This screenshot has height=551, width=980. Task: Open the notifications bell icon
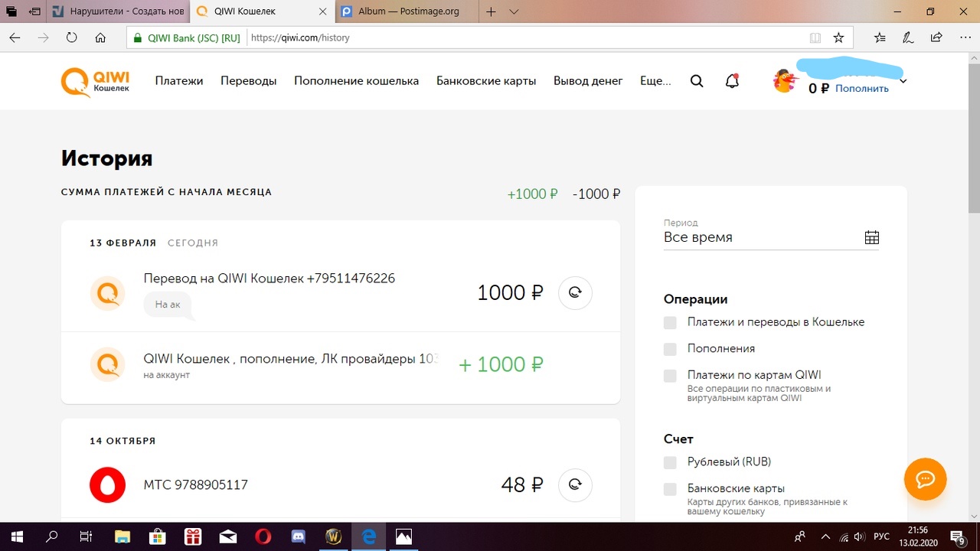pos(732,81)
